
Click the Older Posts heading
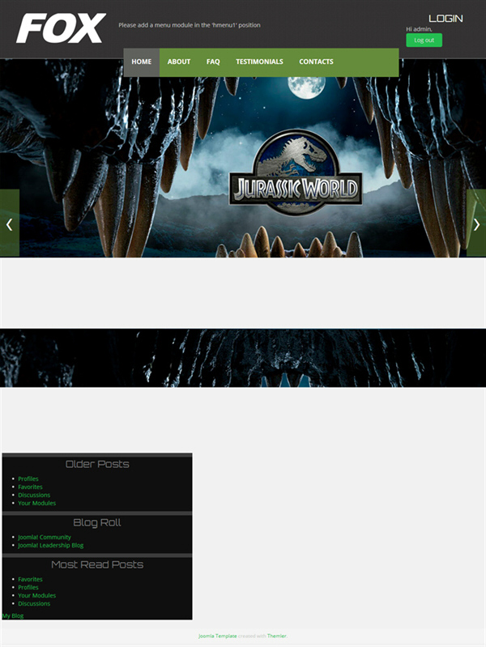click(x=97, y=464)
